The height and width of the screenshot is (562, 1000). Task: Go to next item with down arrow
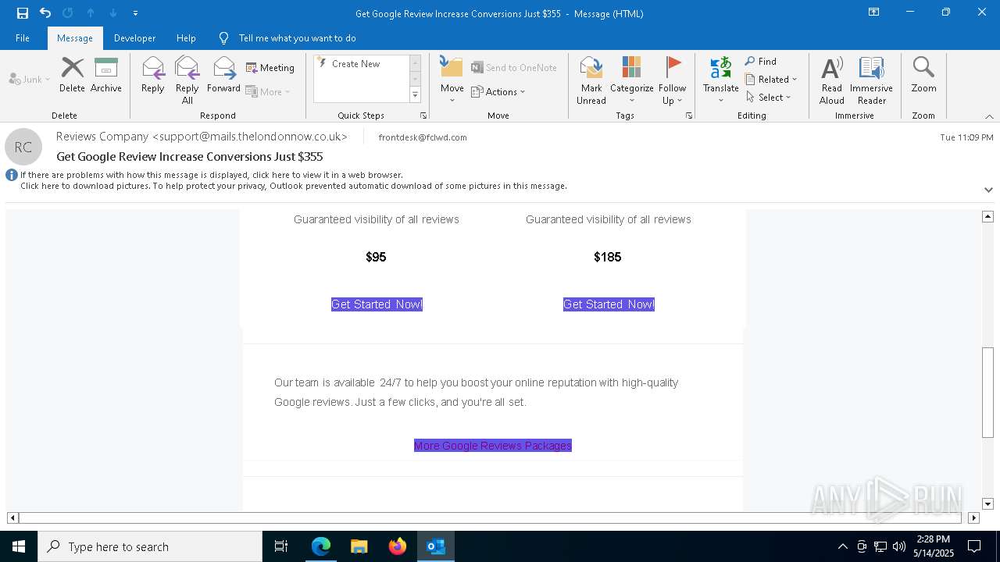113,13
